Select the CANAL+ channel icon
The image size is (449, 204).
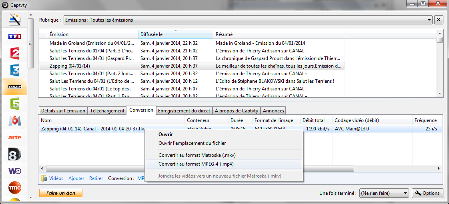[14, 87]
